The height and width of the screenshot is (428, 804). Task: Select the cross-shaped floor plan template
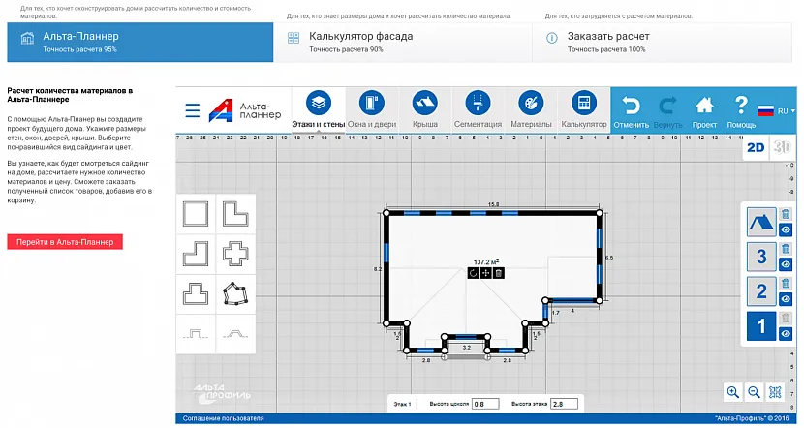pyautogui.click(x=235, y=254)
